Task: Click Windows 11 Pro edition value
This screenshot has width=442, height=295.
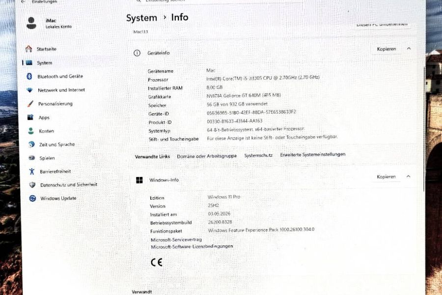Action: pyautogui.click(x=224, y=197)
